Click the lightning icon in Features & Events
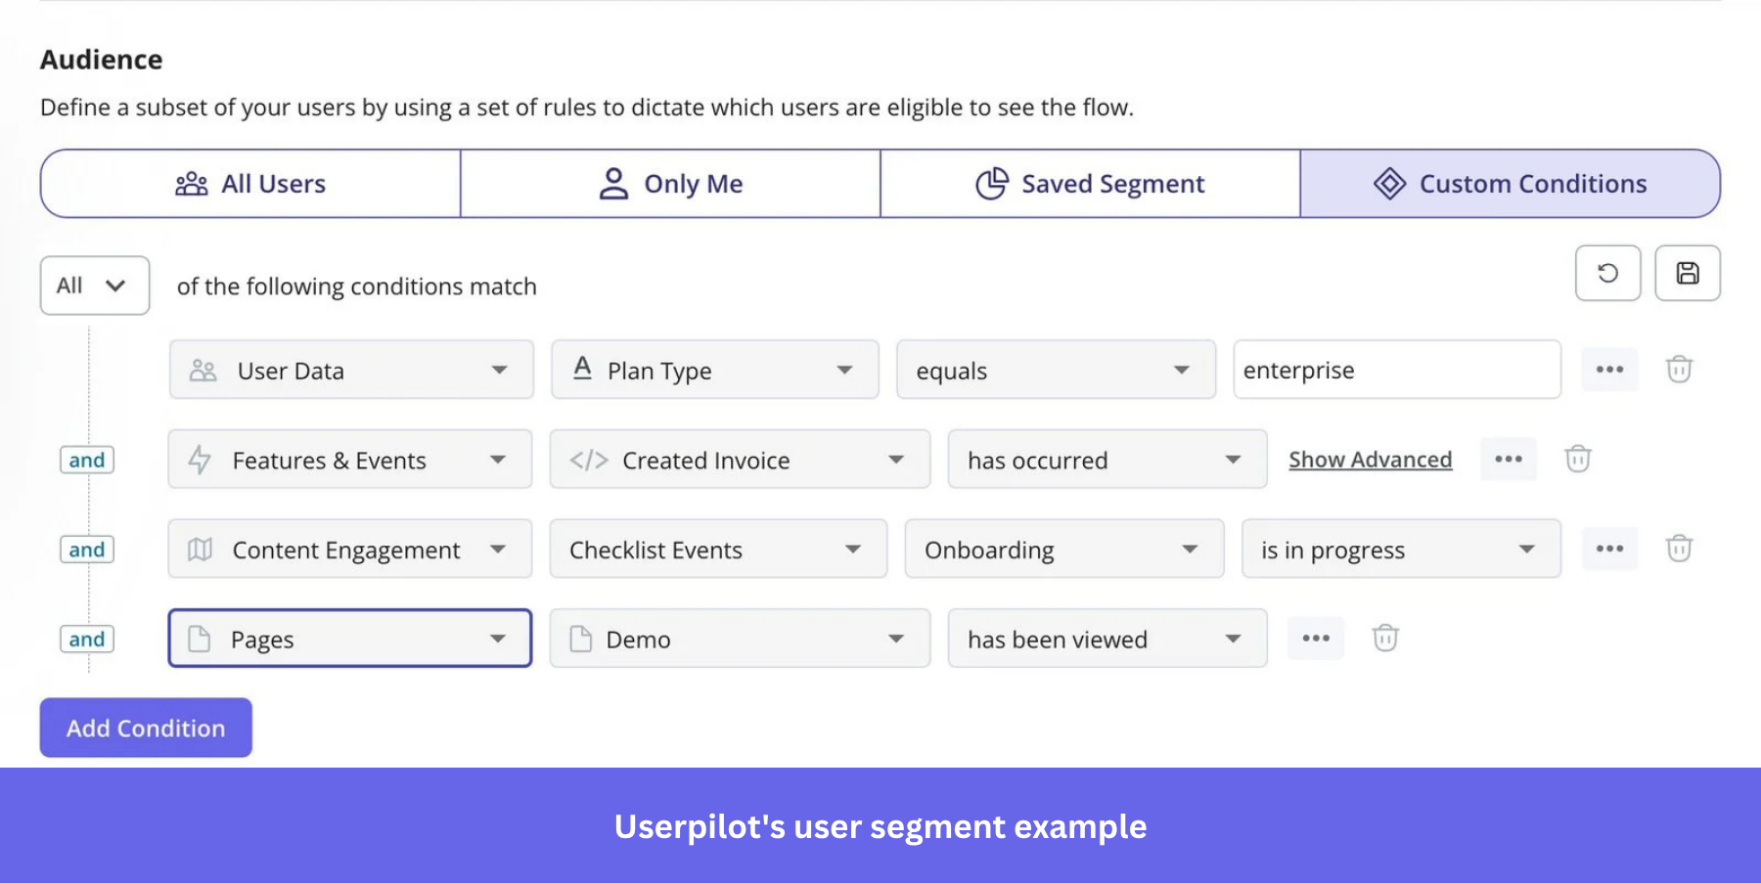The height and width of the screenshot is (884, 1761). point(200,460)
